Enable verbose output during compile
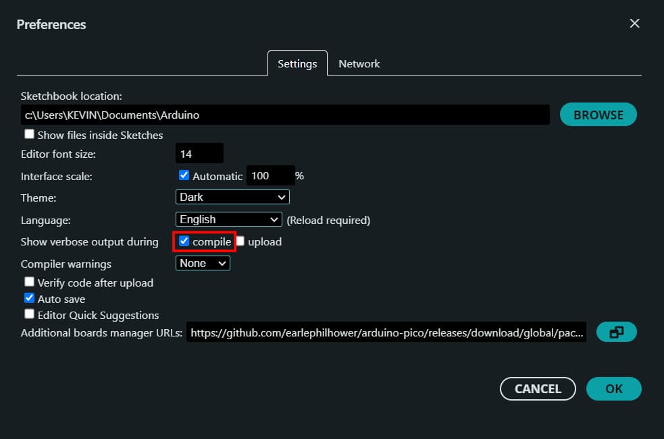 (184, 241)
